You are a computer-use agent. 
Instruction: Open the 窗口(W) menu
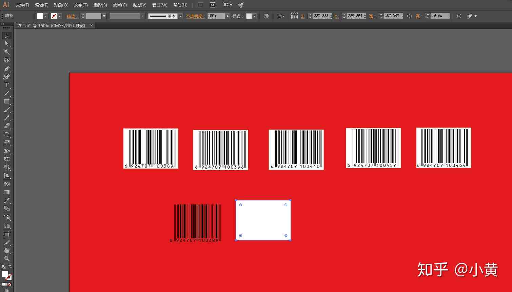pyautogui.click(x=160, y=5)
